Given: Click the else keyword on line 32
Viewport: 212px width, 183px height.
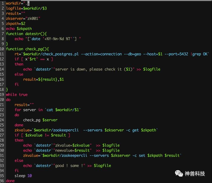Looking at the screenshot, I should click(19, 161).
